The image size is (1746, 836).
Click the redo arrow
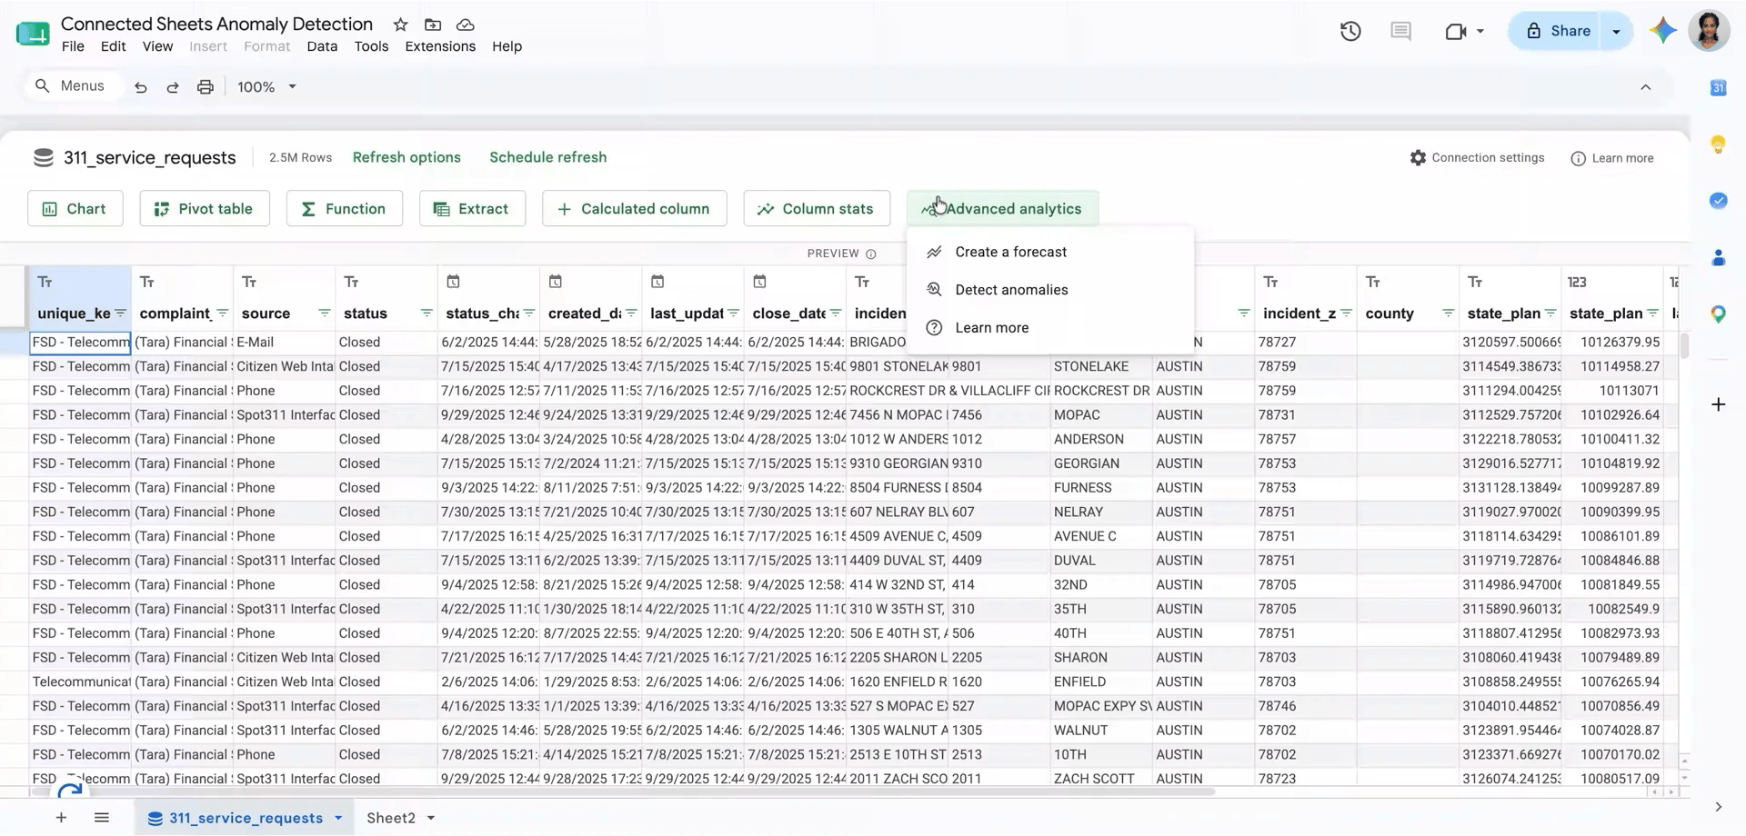tap(173, 87)
